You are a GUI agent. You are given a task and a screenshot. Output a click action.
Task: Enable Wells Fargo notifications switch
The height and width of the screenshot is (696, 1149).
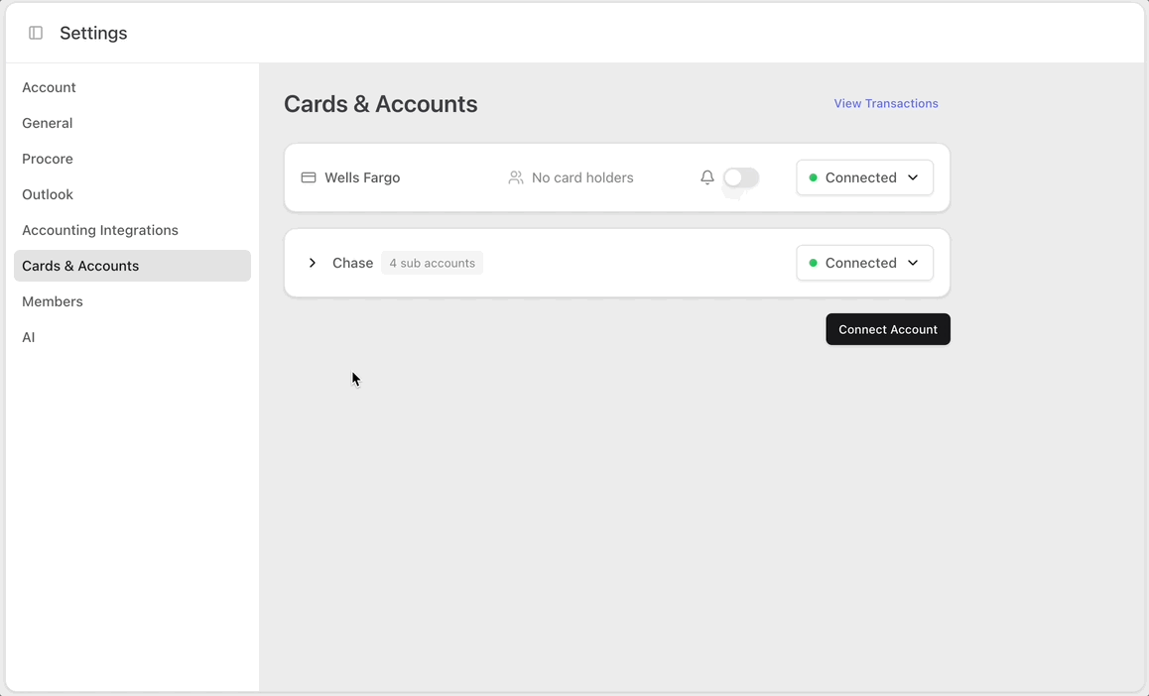pyautogui.click(x=741, y=177)
